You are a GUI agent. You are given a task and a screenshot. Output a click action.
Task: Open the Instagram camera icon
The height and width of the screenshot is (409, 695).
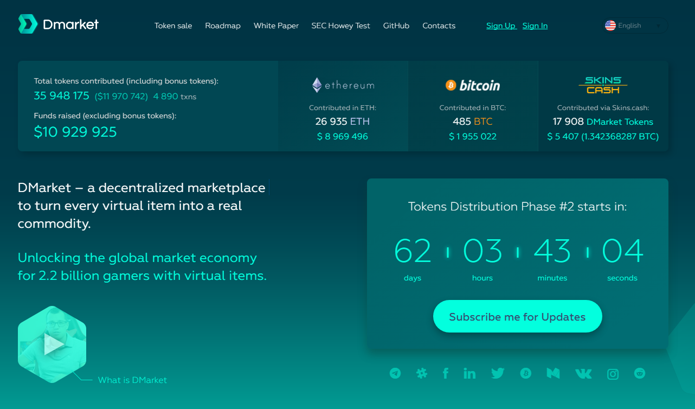point(613,374)
